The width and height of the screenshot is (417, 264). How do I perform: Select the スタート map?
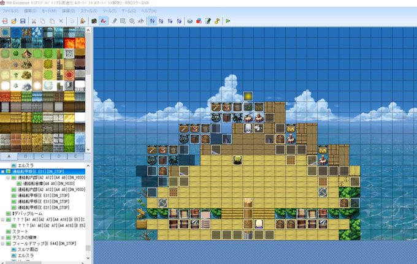click(x=20, y=232)
